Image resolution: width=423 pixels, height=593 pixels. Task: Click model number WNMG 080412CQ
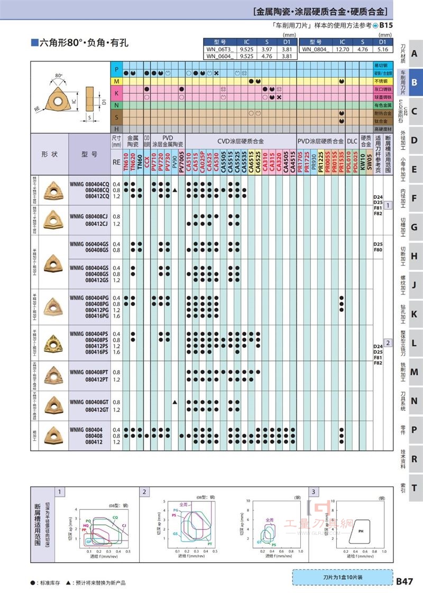pyautogui.click(x=97, y=196)
